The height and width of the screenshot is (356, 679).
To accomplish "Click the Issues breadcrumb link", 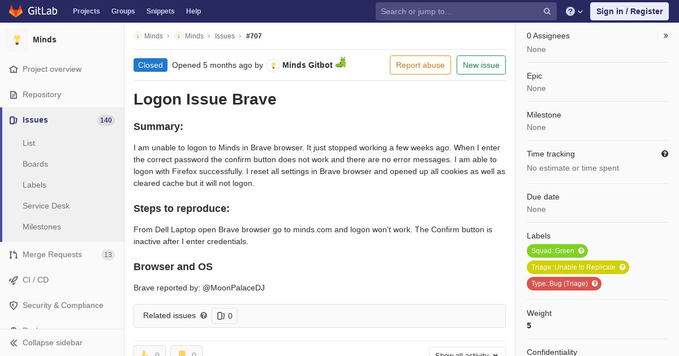I will (x=225, y=36).
